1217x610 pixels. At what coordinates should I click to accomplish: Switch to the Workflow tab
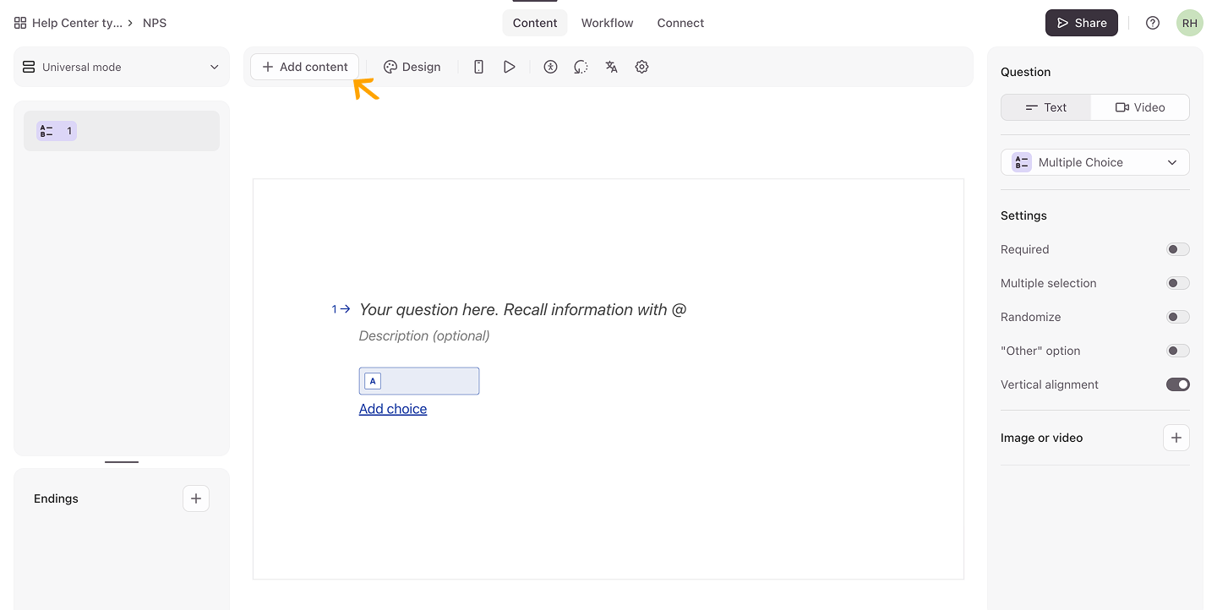[607, 23]
